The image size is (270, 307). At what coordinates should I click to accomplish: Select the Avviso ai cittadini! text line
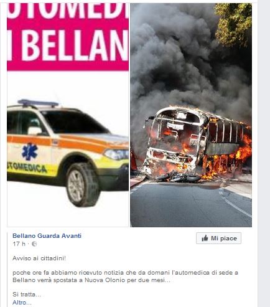pos(39,258)
